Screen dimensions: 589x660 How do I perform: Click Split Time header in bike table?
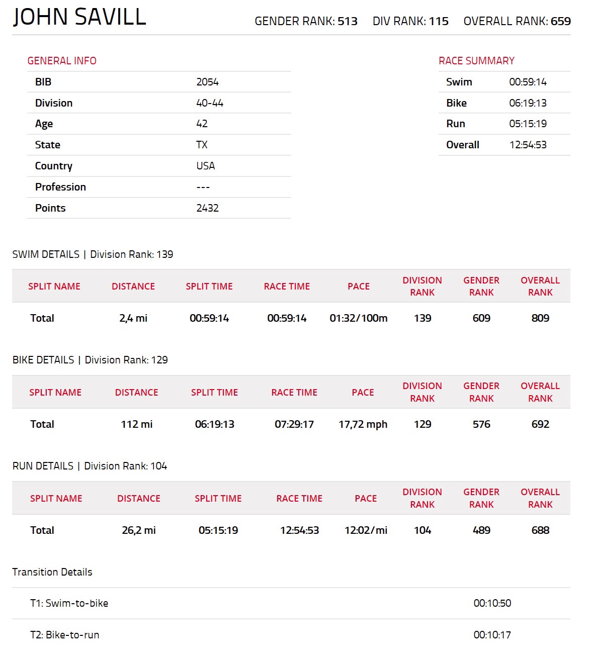214,393
